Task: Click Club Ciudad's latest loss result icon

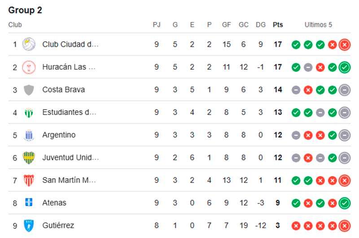Action: [345, 44]
